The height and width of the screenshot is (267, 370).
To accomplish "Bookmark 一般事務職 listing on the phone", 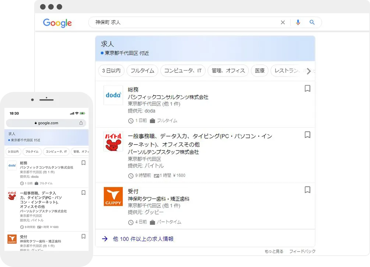I will coord(83,193).
